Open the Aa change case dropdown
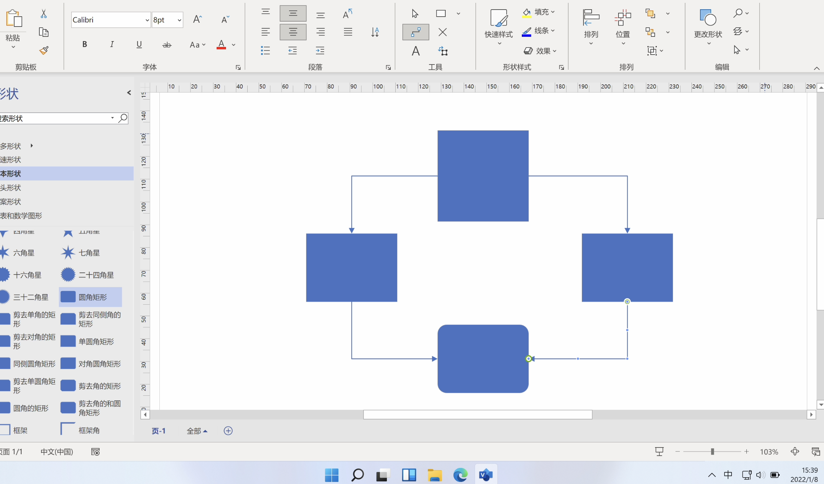The image size is (824, 484). 197,45
